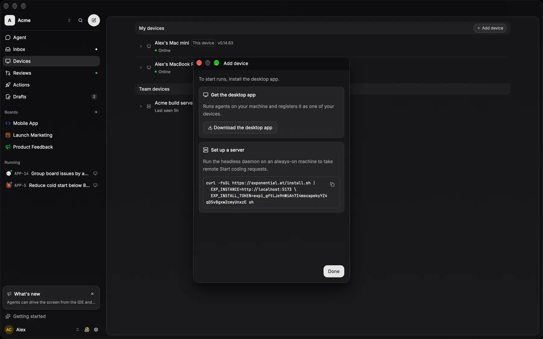Open the Alex user account menu
The image size is (543, 339).
[42, 330]
